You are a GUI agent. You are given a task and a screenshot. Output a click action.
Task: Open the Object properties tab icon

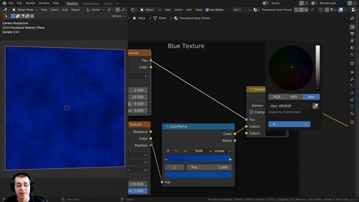pyautogui.click(x=352, y=72)
